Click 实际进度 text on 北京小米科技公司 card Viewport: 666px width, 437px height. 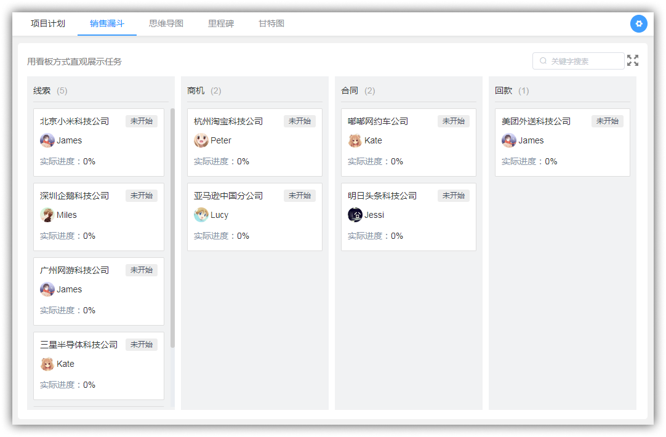point(68,161)
